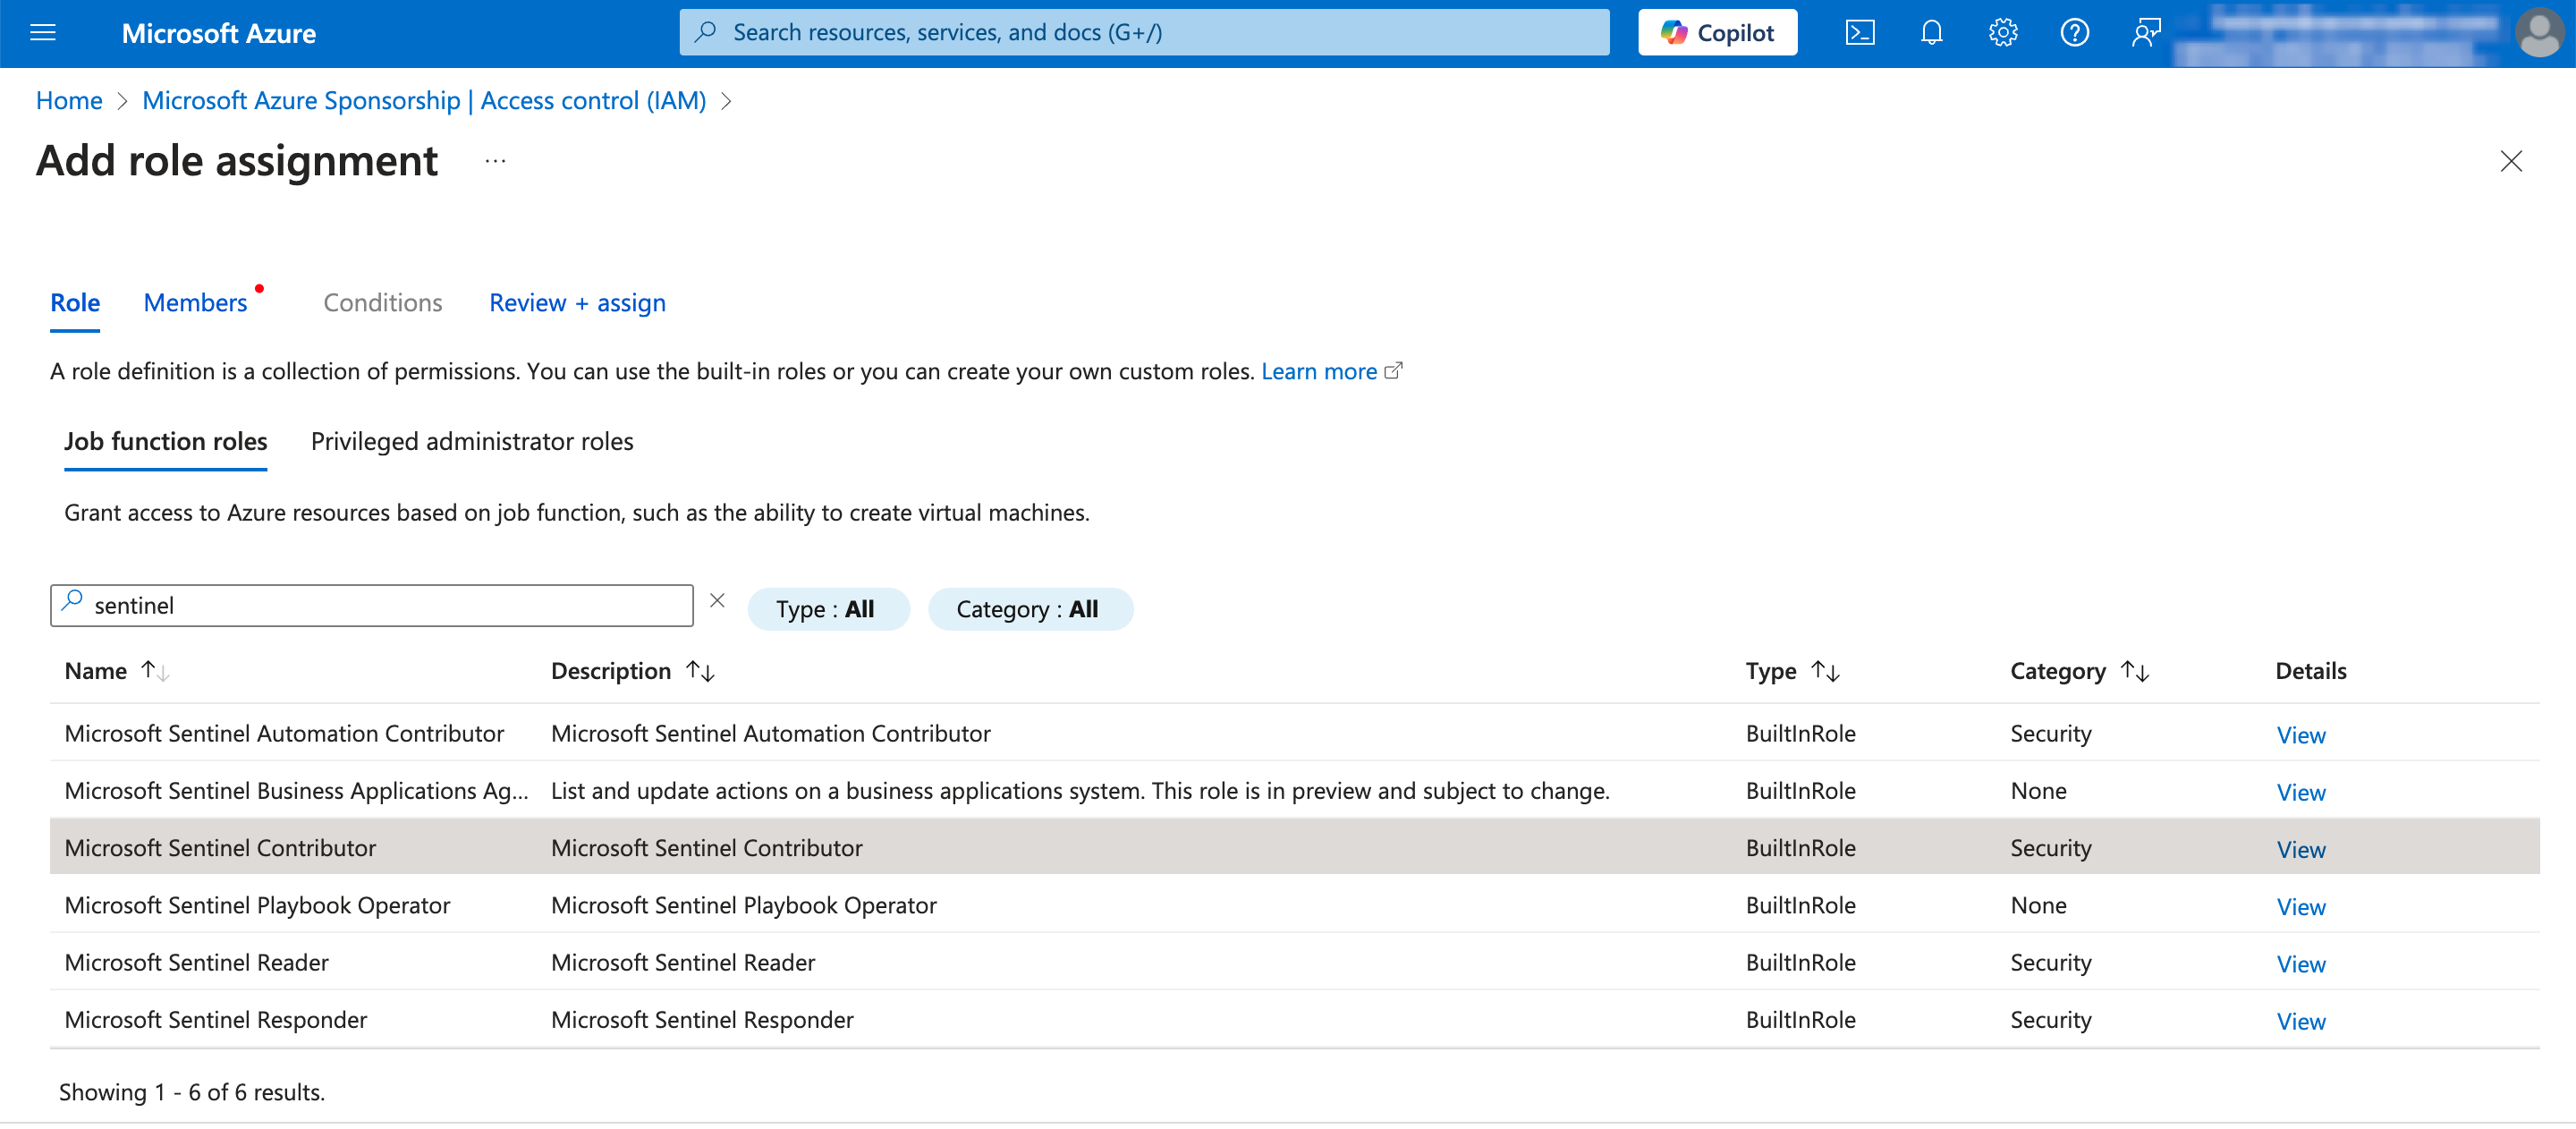Open Cloud Shell from the top bar

pyautogui.click(x=1859, y=33)
